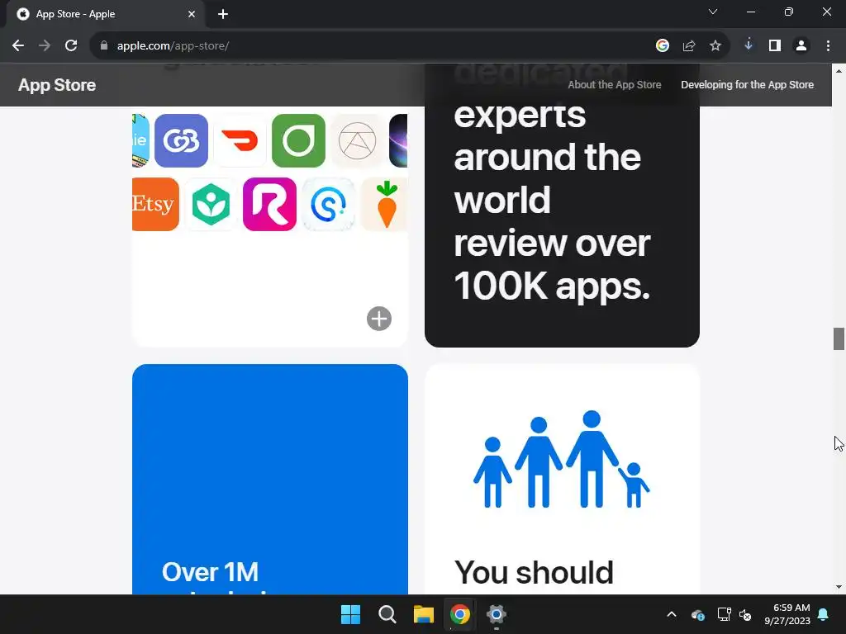Click the blue-purple GB app icon
The width and height of the screenshot is (846, 634).
(181, 140)
